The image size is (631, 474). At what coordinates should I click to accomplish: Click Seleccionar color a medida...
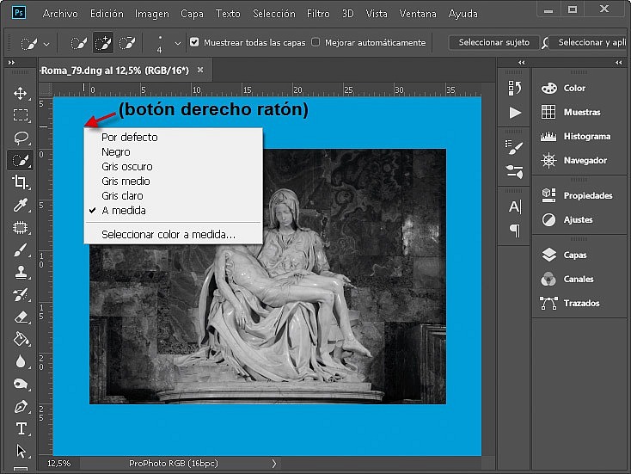173,234
